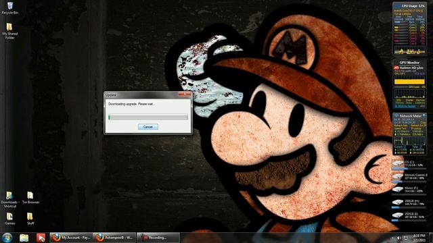The width and height of the screenshot is (433, 243).
Task: Open the network tray icon
Action: [406, 238]
